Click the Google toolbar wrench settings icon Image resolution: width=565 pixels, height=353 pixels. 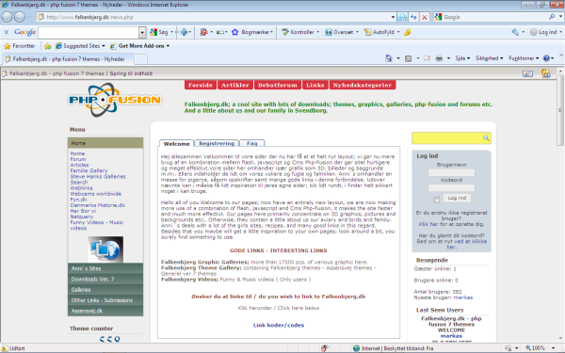pyautogui.click(x=515, y=32)
